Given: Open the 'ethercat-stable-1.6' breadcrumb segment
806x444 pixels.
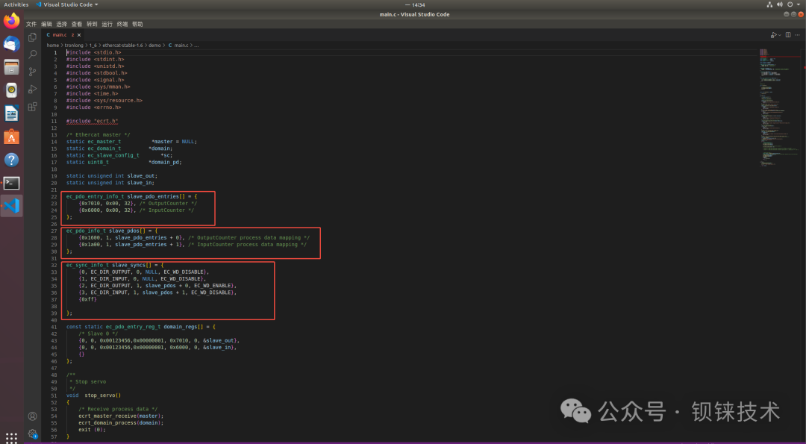Looking at the screenshot, I should point(122,46).
